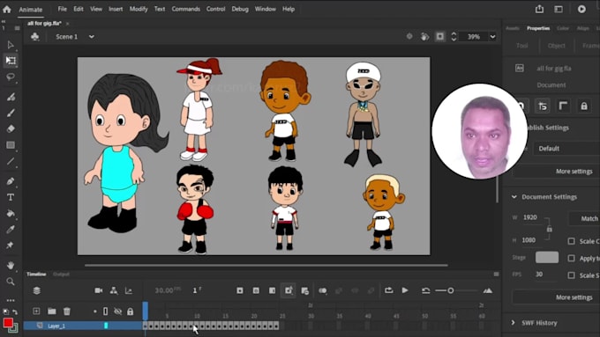
Task: Expand the SWF History section
Action: point(514,323)
